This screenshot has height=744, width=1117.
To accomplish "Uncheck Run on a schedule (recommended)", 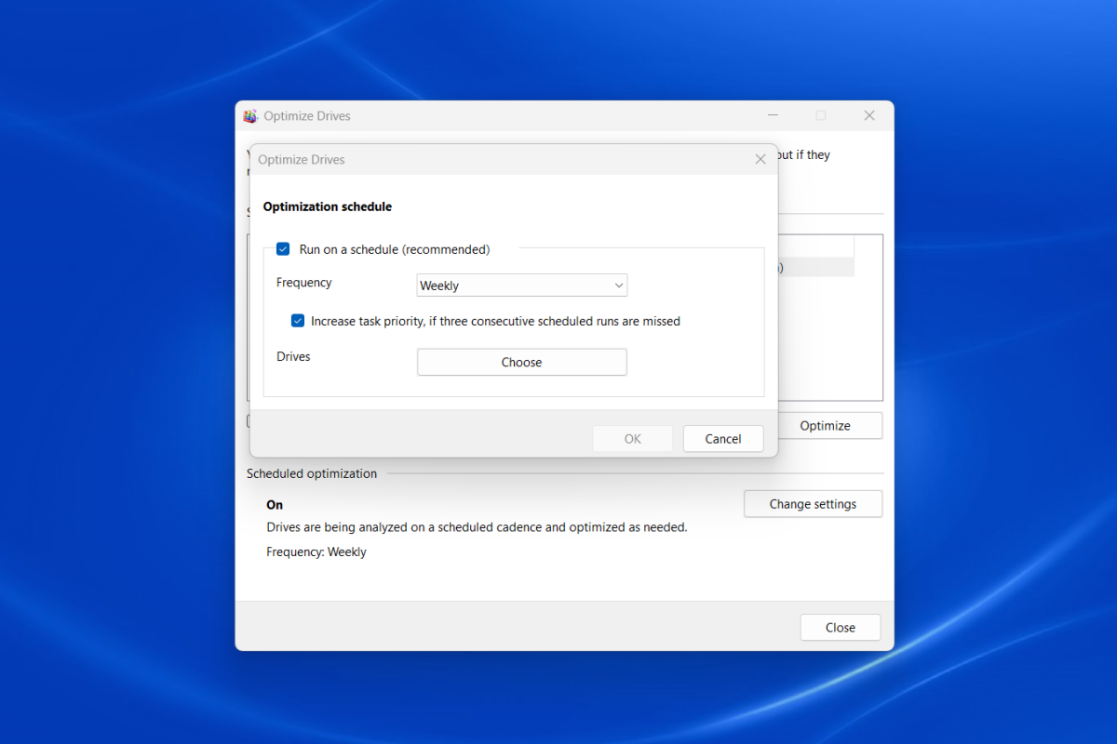I will 283,249.
